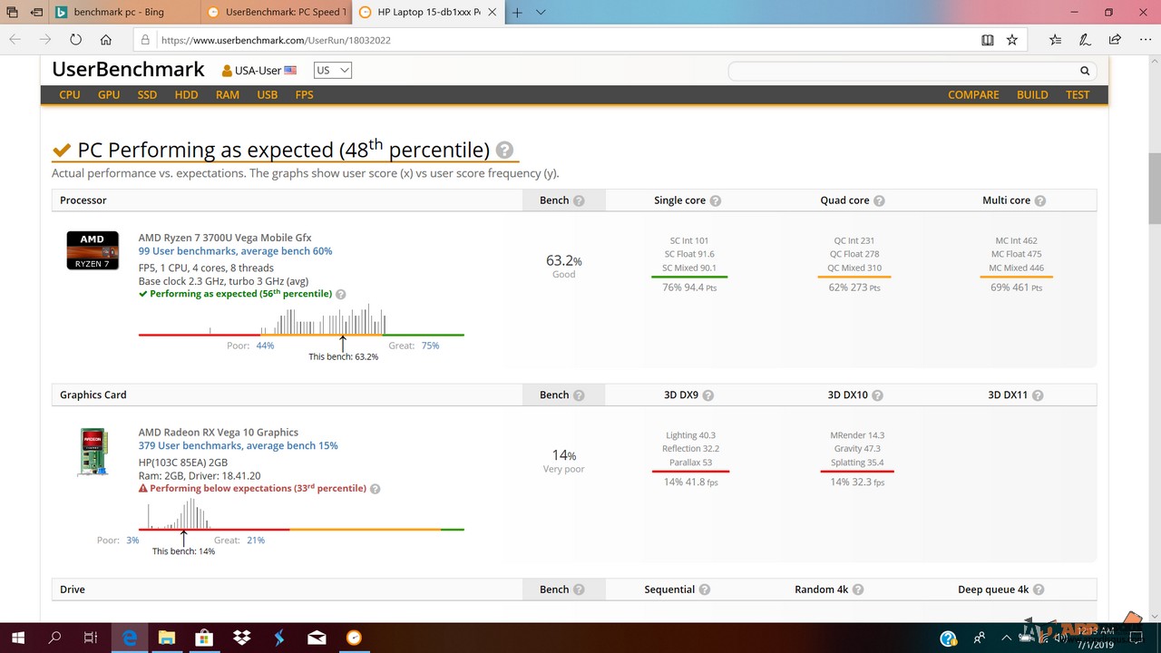This screenshot has height=653, width=1161.
Task: Open the HDD menu item
Action: tap(186, 94)
